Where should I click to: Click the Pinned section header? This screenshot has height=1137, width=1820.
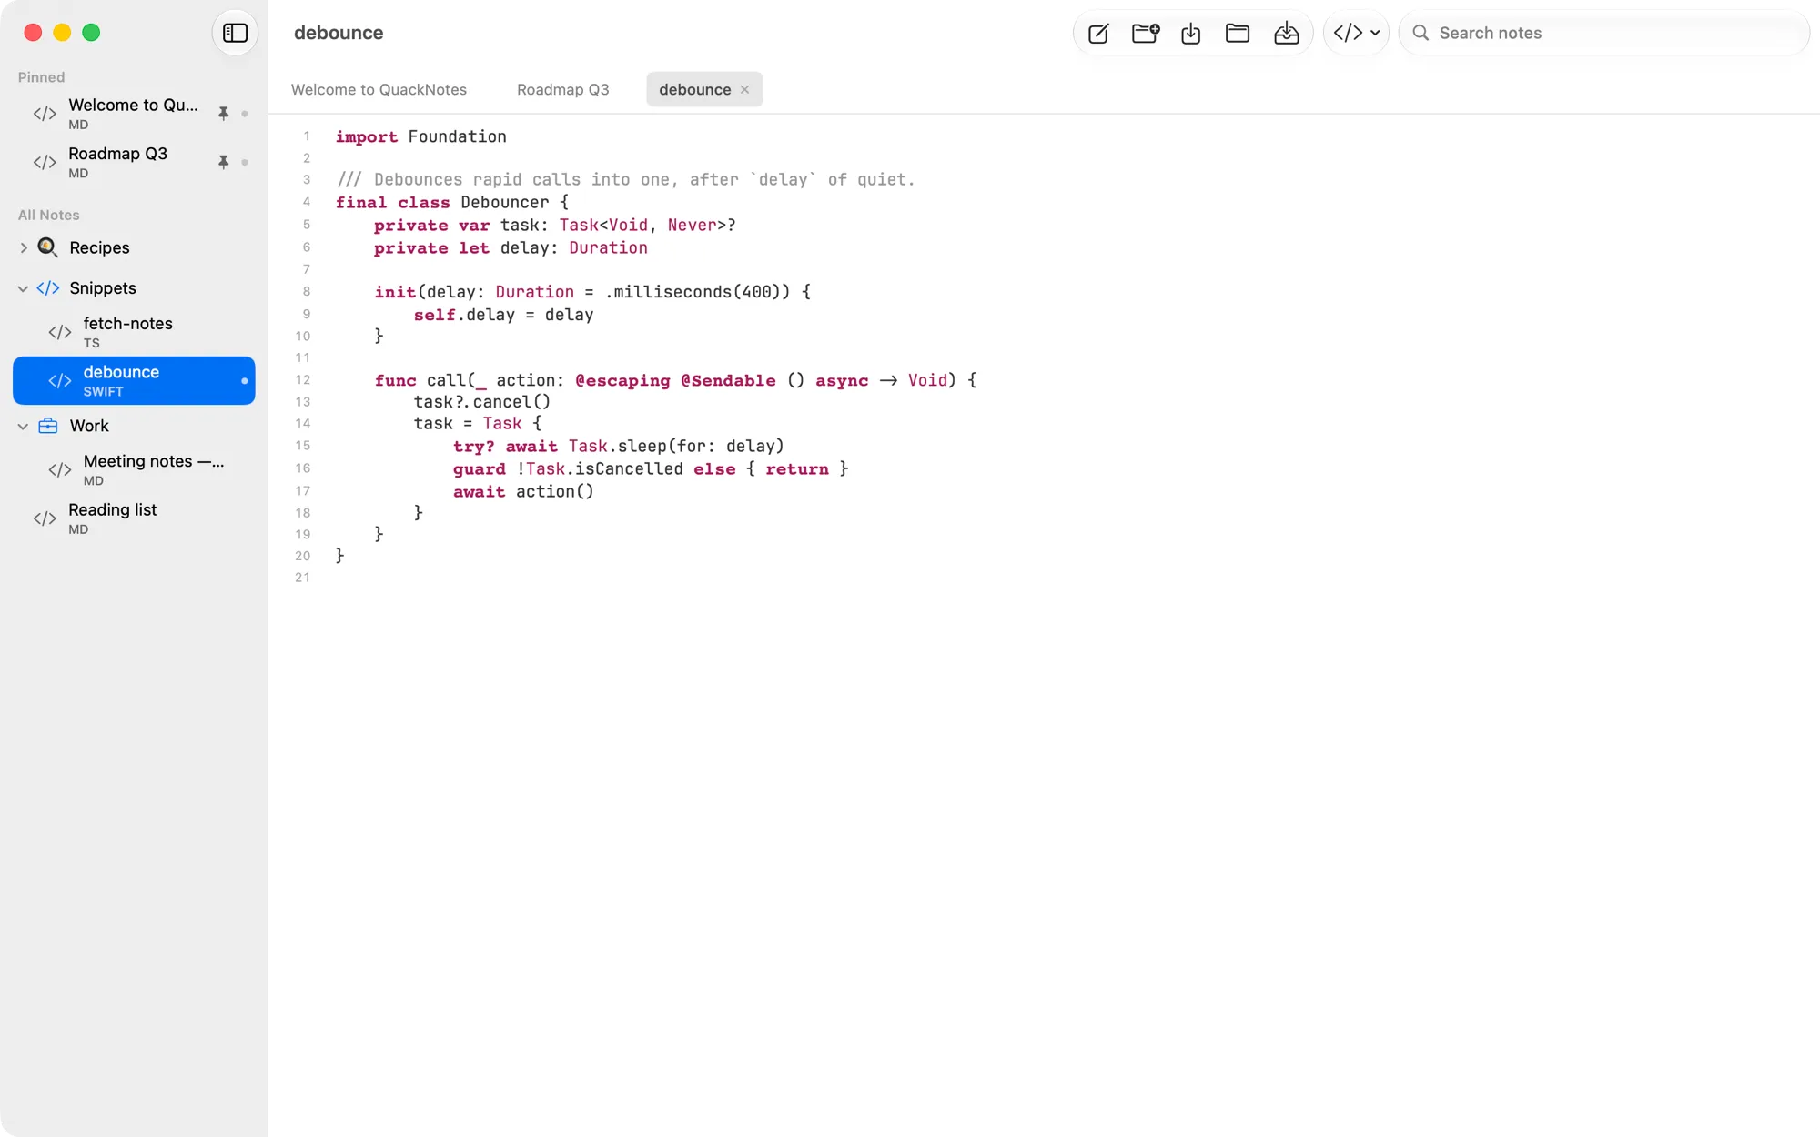(x=42, y=77)
